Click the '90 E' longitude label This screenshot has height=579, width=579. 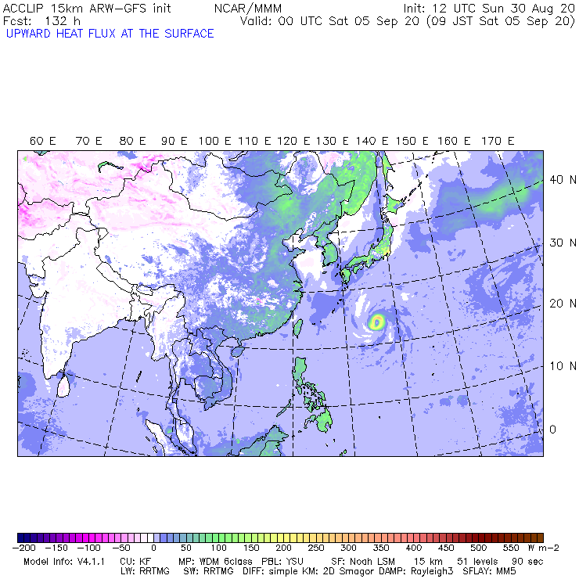tap(174, 141)
